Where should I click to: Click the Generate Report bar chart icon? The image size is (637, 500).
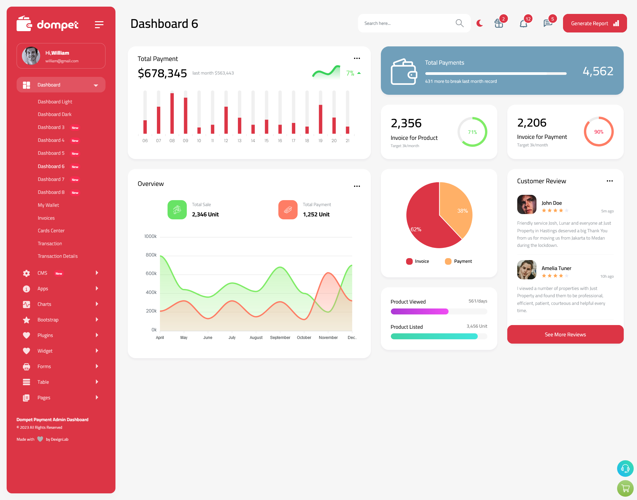coord(616,23)
